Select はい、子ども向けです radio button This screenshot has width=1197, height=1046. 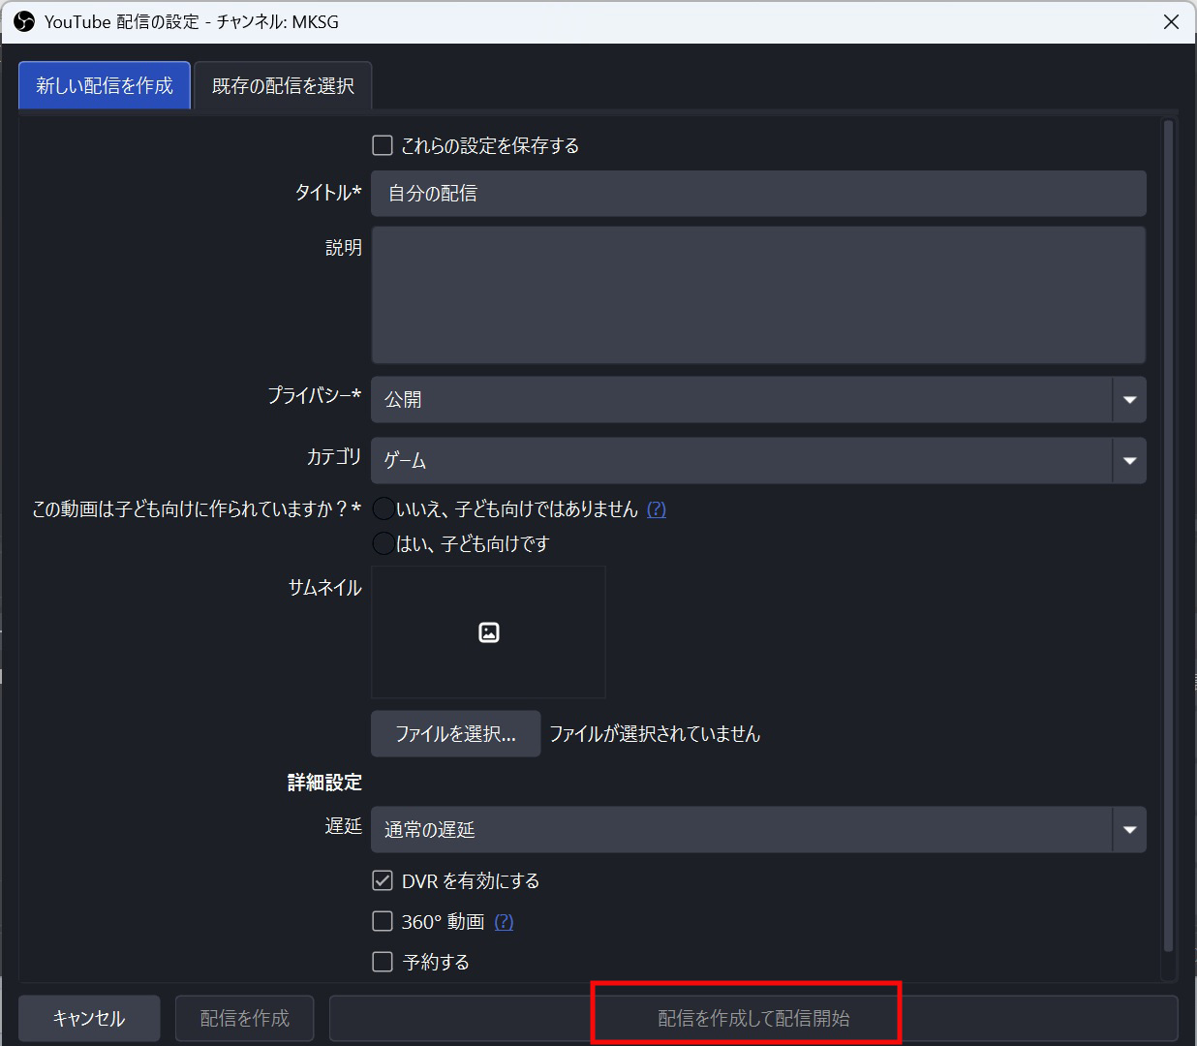[x=384, y=544]
